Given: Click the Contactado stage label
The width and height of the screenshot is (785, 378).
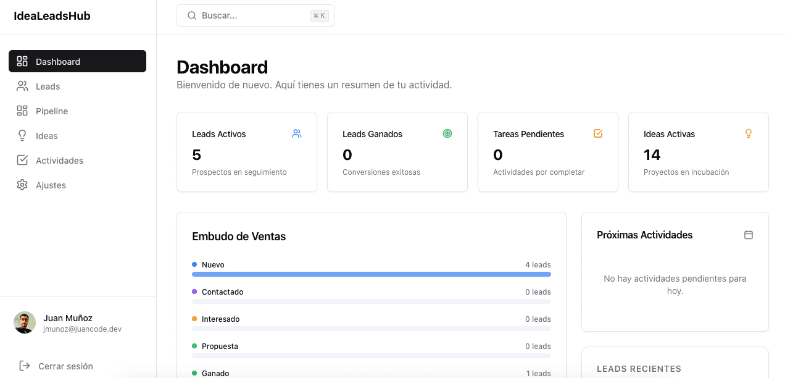Looking at the screenshot, I should (222, 292).
